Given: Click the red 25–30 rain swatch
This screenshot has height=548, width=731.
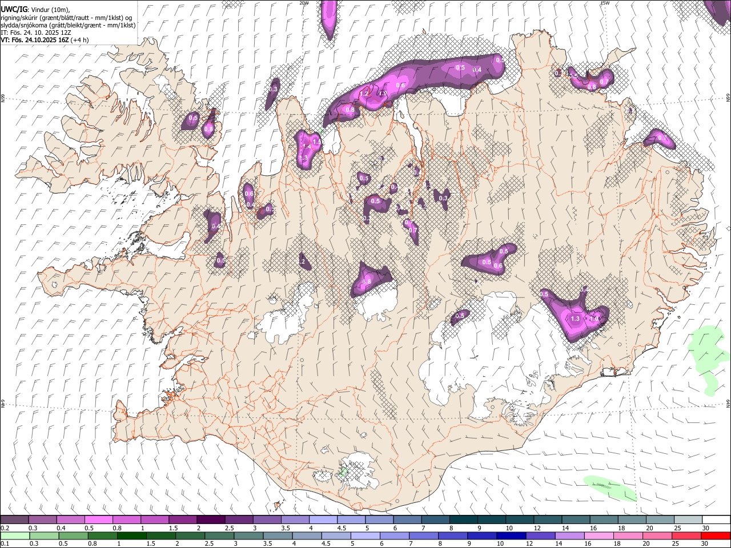Looking at the screenshot, I should tap(686, 535).
